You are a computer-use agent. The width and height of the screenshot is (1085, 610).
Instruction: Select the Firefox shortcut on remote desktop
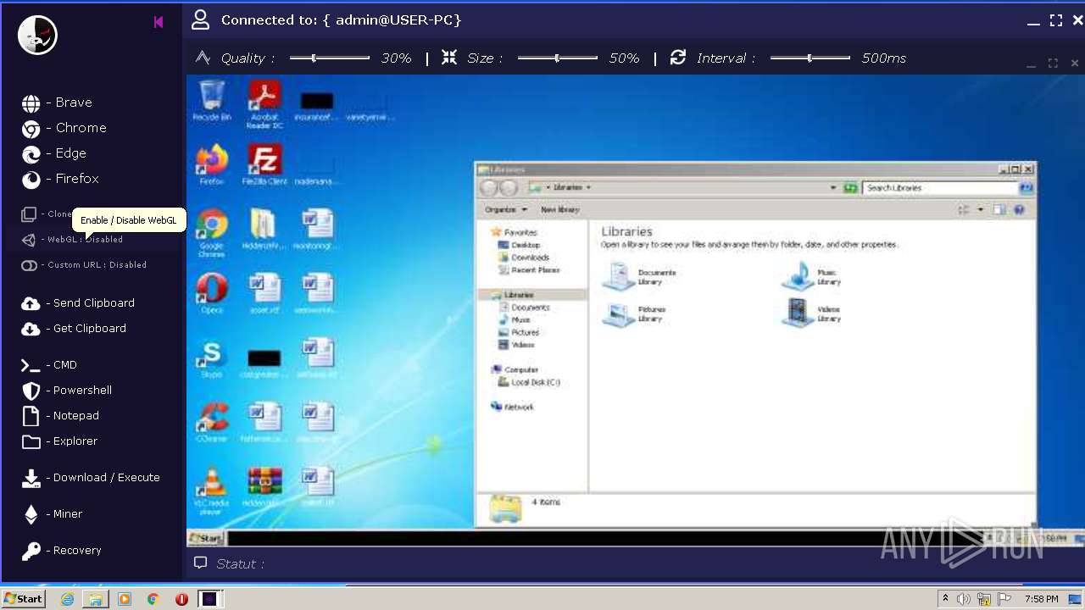point(211,164)
